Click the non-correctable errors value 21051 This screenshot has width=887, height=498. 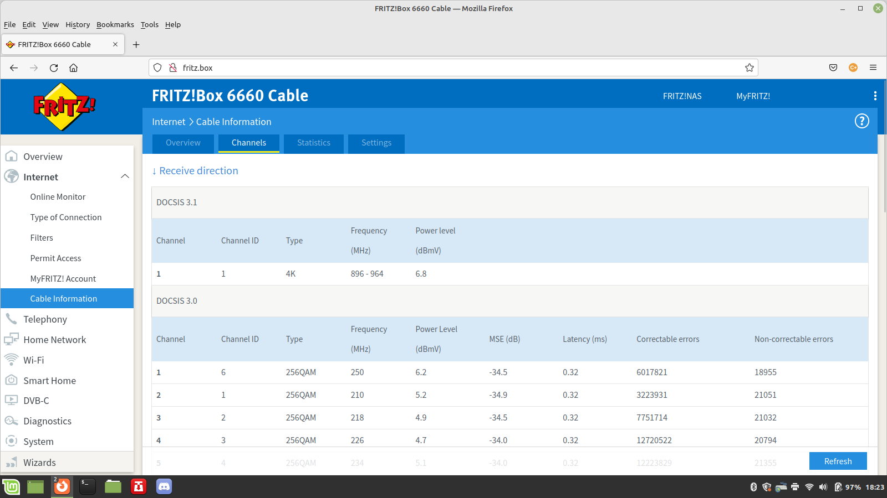pyautogui.click(x=766, y=395)
